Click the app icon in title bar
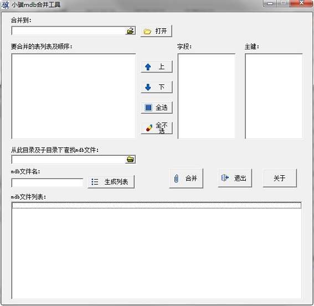This screenshot has width=314, height=306. [x=5, y=4]
